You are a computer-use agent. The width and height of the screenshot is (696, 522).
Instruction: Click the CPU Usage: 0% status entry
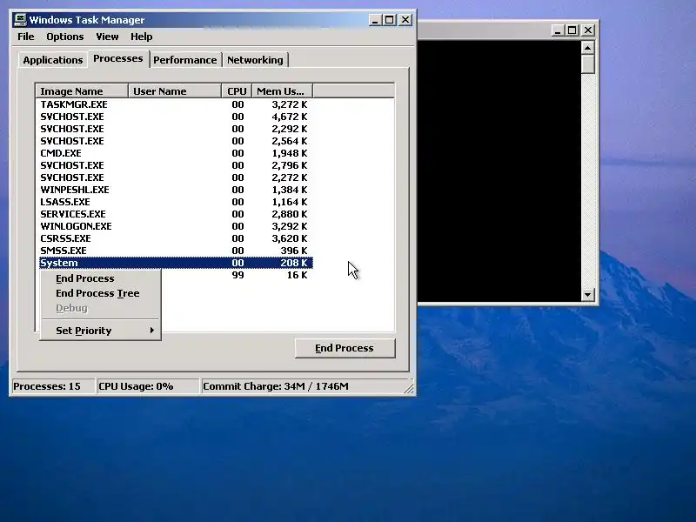point(148,386)
